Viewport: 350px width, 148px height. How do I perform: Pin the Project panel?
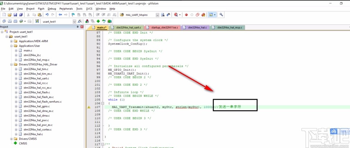(x=78, y=27)
